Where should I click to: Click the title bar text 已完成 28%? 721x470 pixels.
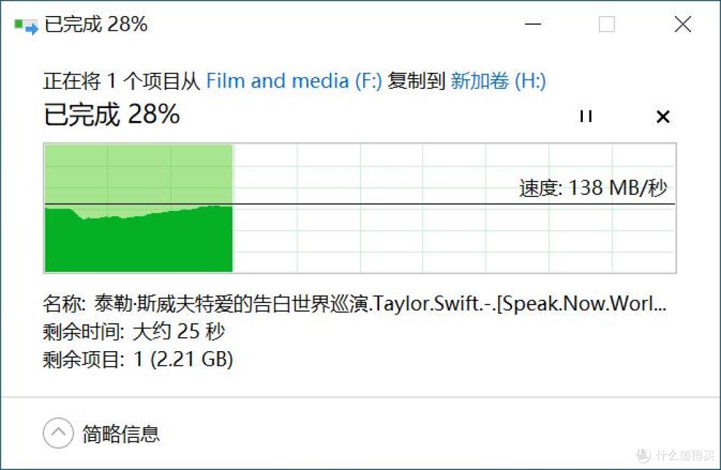[x=96, y=25]
